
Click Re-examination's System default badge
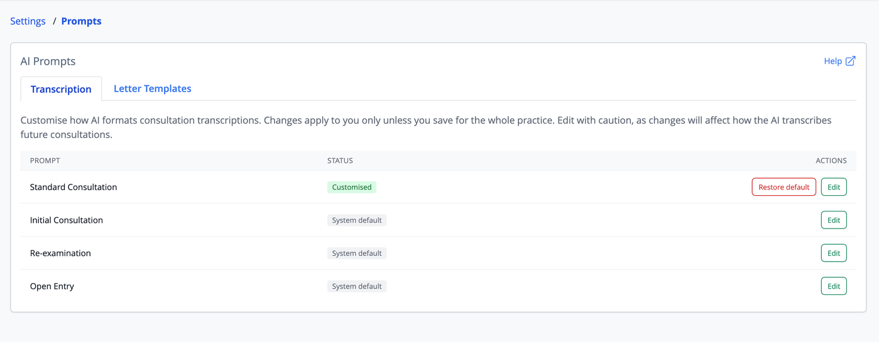click(357, 253)
